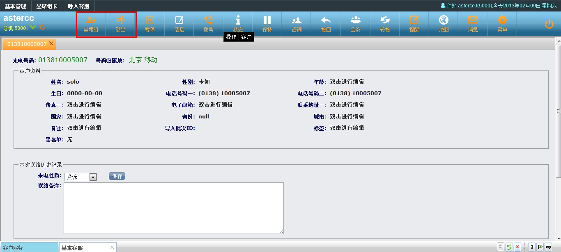The width and height of the screenshot is (561, 252).
Task: Select the 客户 option under 状态
Action: [x=246, y=37]
